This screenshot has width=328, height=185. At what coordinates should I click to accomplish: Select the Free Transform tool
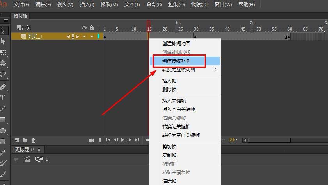[x=3, y=52]
